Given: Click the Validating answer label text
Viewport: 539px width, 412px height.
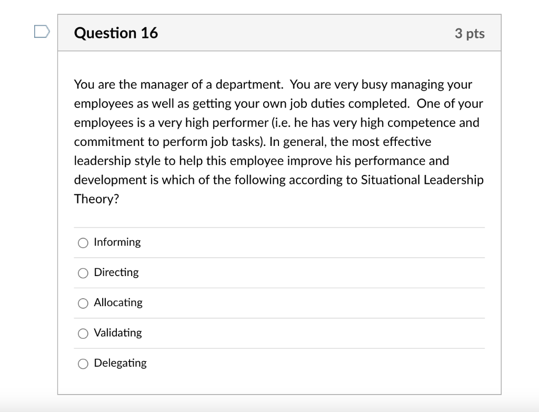Looking at the screenshot, I should pos(117,332).
